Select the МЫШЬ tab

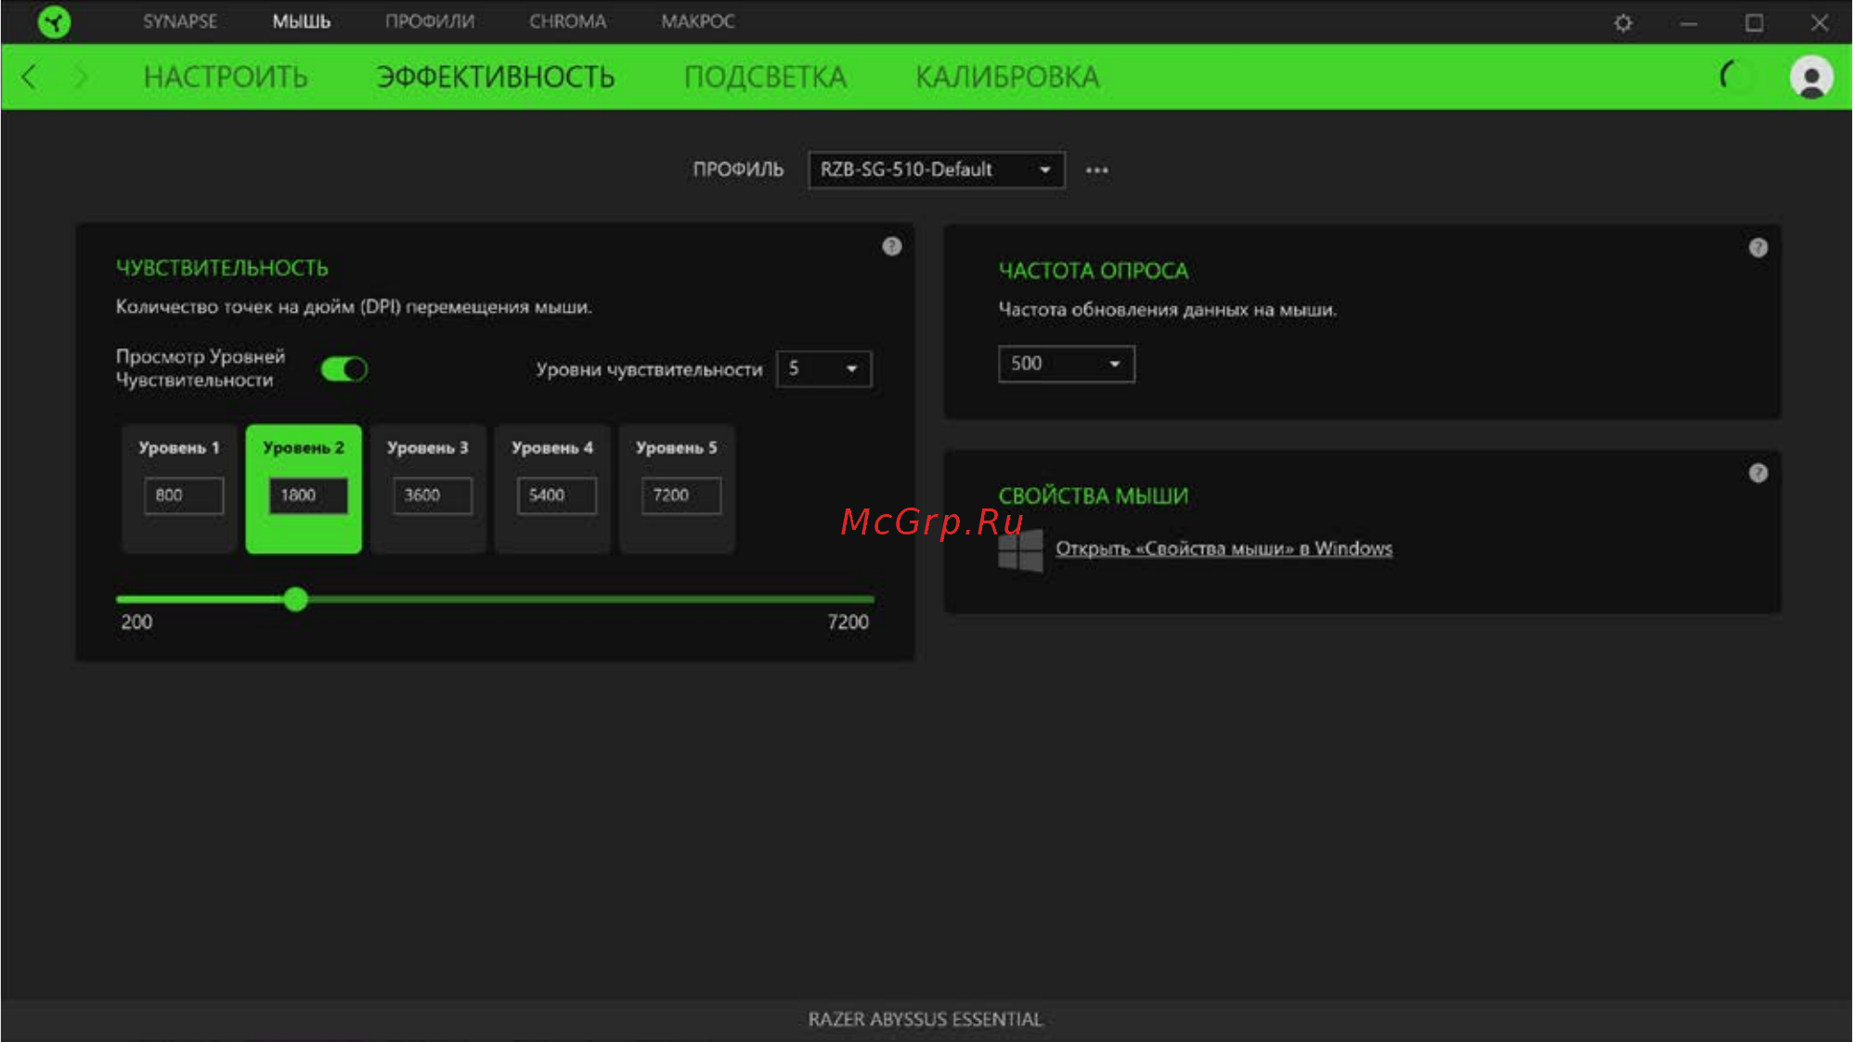(x=301, y=21)
